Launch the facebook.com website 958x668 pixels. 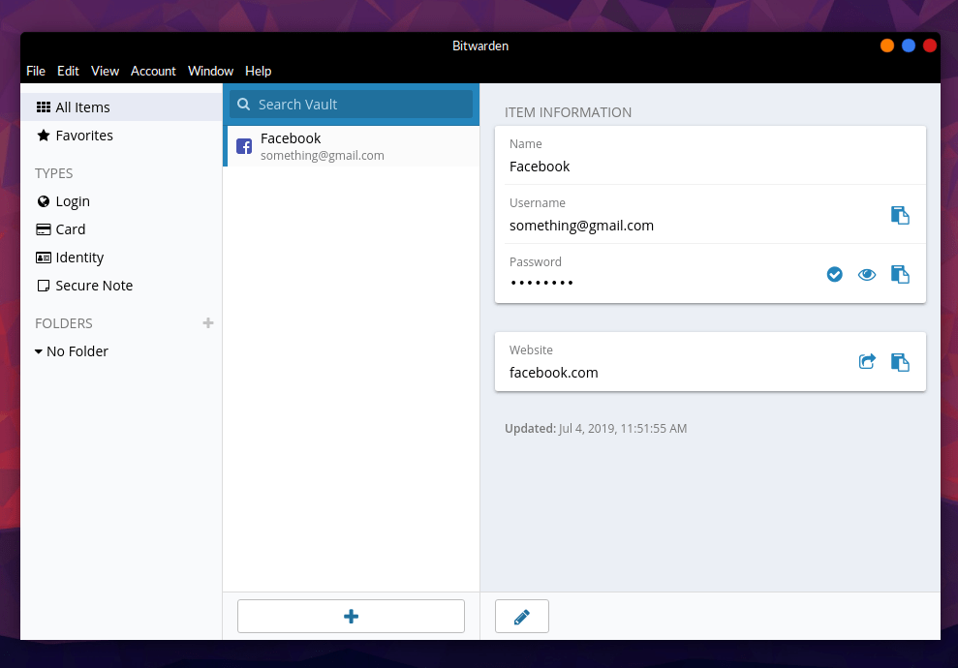pyautogui.click(x=866, y=362)
